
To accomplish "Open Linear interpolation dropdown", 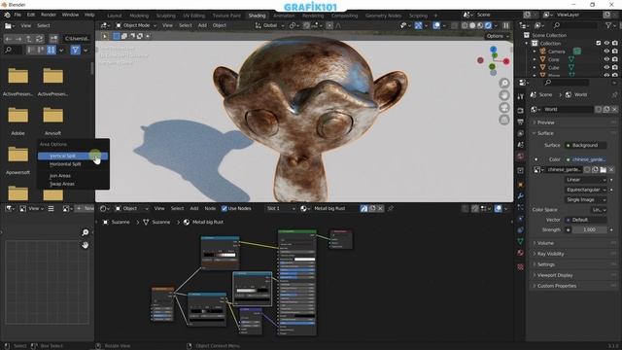I will point(585,180).
